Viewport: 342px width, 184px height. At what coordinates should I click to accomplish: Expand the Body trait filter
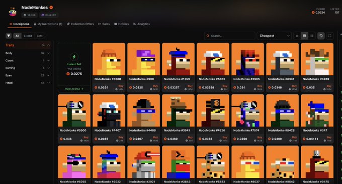click(28, 53)
